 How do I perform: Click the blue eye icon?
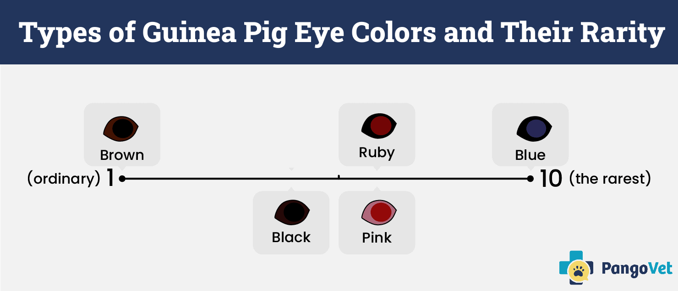534,128
